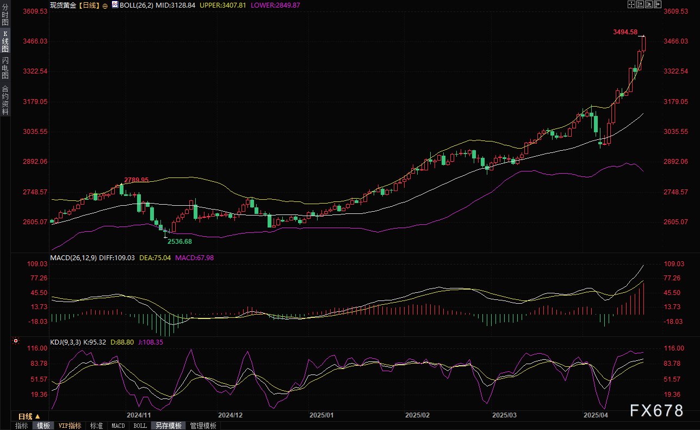The height and width of the screenshot is (430, 700).
Task: Switch to 分时图 view in sidebar
Action: coord(5,15)
